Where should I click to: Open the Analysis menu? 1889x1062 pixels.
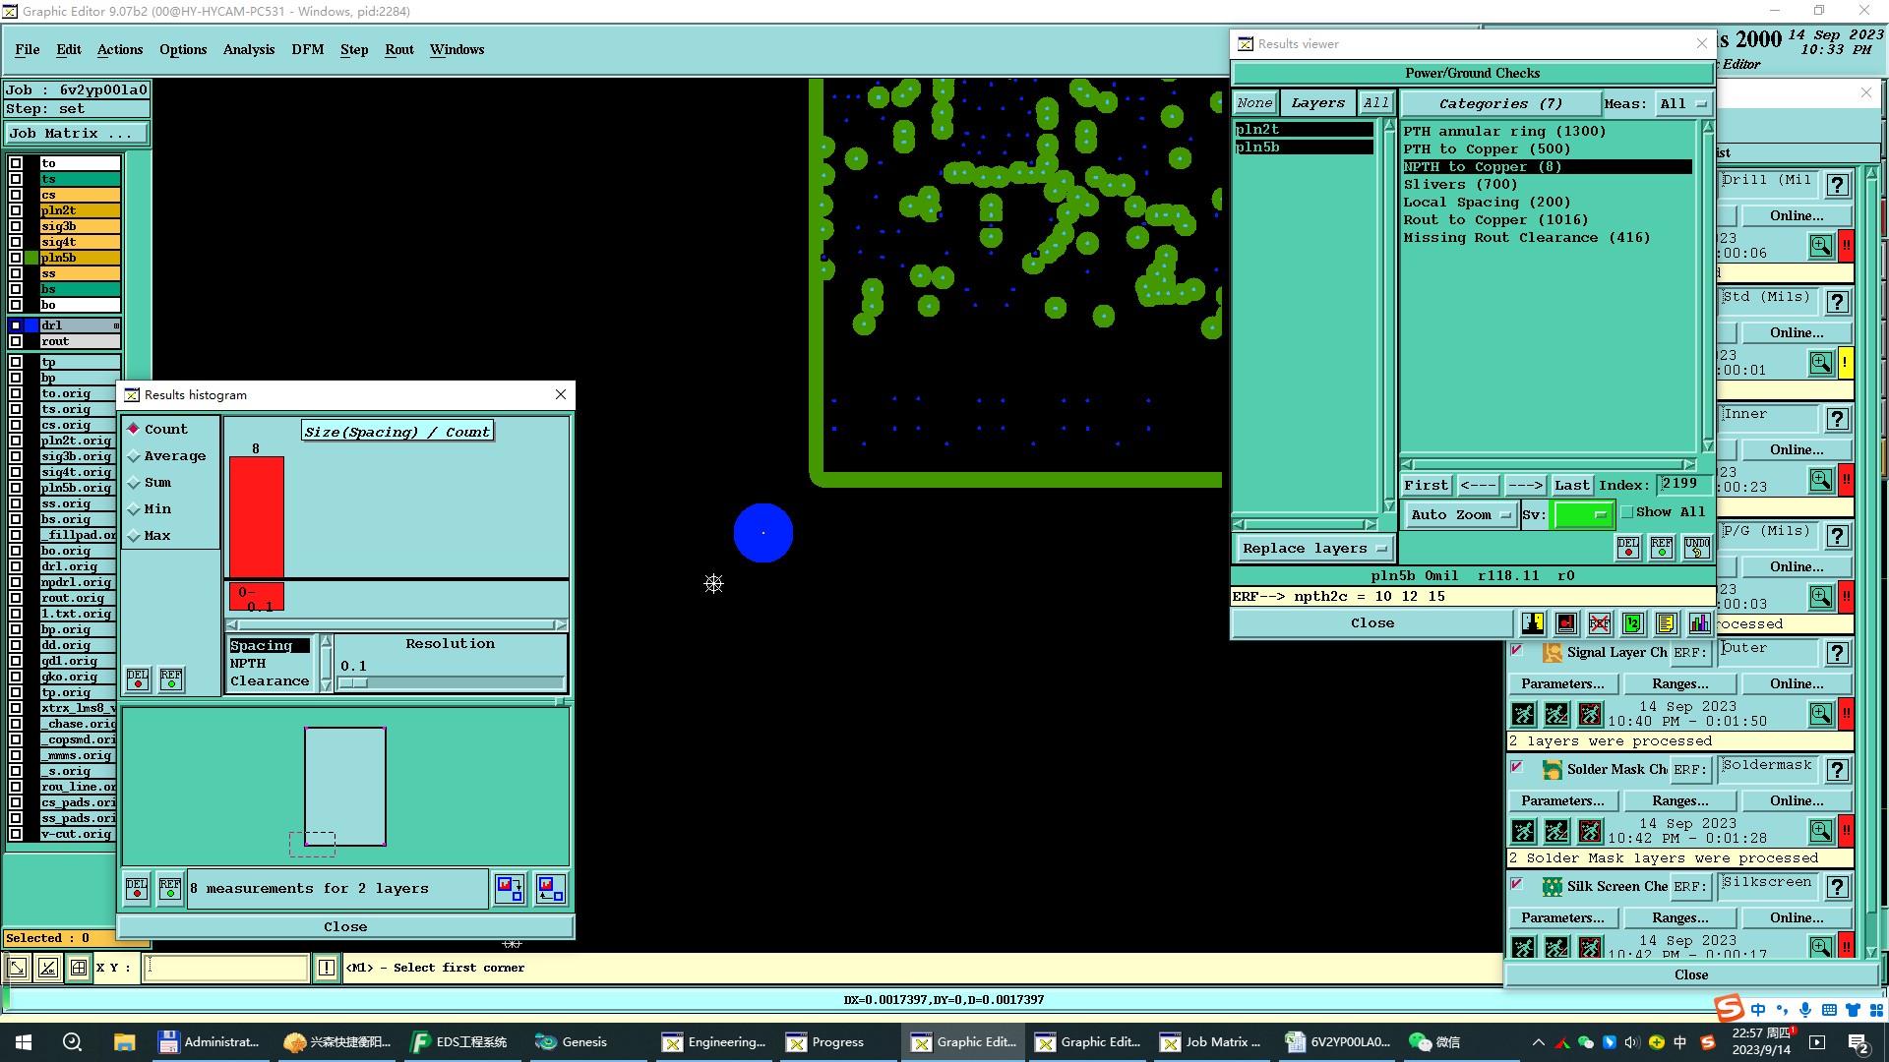point(248,49)
